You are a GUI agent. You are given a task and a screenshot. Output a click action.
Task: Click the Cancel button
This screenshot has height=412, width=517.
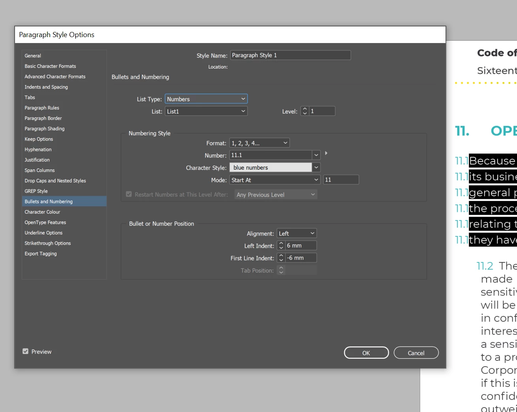(416, 353)
